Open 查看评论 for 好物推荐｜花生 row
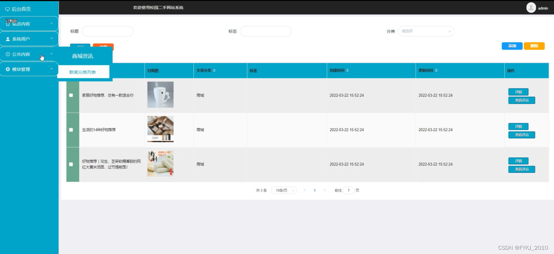The image size is (554, 254). (x=522, y=169)
